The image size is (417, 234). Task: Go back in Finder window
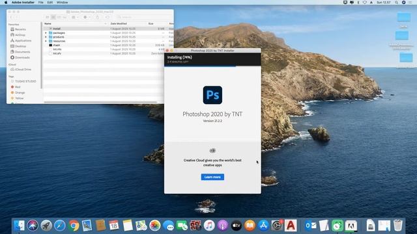pyautogui.click(x=11, y=18)
